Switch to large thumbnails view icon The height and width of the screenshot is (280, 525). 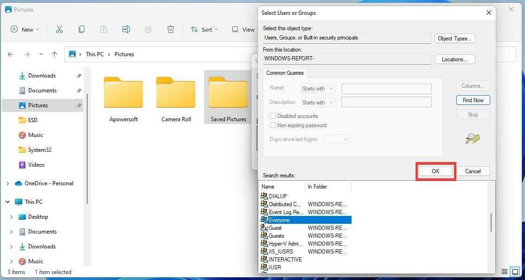click(514, 272)
